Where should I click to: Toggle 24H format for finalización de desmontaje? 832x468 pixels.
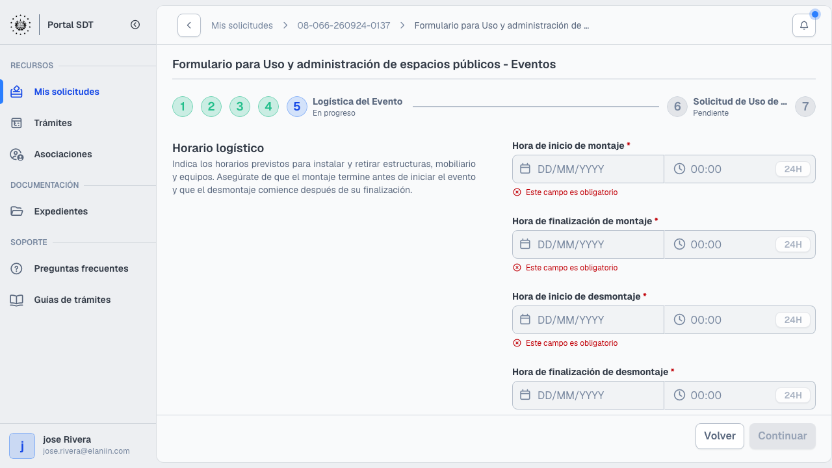tap(793, 395)
